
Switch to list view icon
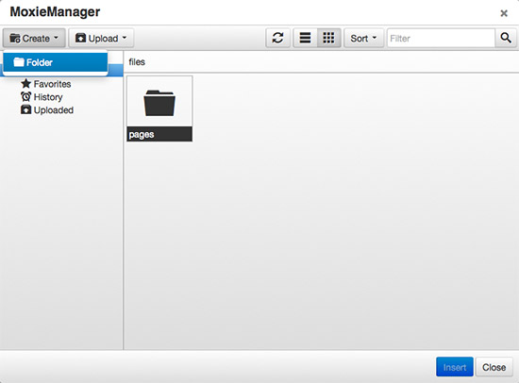305,38
